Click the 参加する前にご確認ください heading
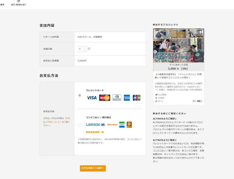234x179 pixels. coord(169,114)
